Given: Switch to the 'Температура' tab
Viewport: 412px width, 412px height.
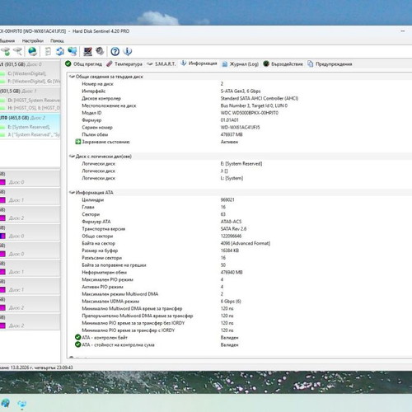Looking at the screenshot, I should (x=124, y=64).
